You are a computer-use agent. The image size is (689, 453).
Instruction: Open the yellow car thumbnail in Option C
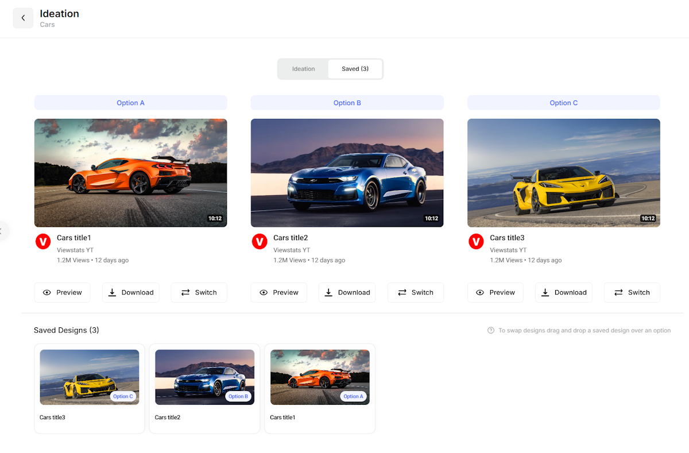[x=564, y=173]
